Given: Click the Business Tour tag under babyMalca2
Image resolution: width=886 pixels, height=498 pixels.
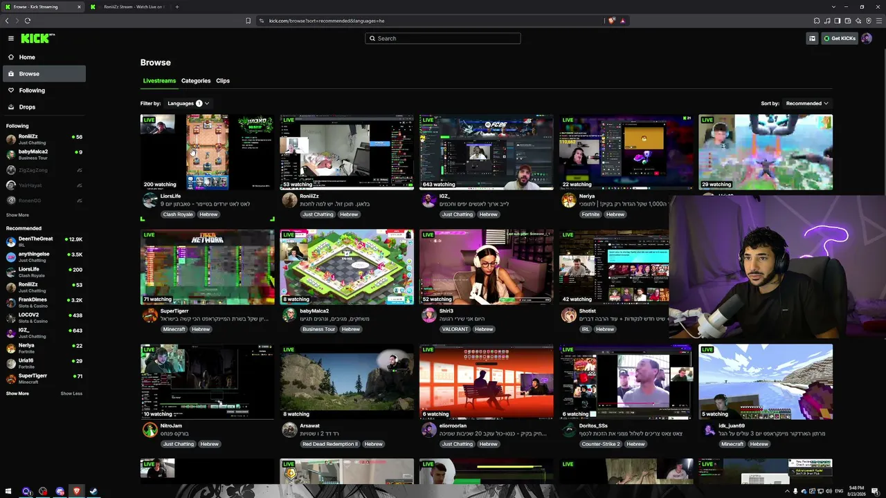Looking at the screenshot, I should pyautogui.click(x=318, y=329).
